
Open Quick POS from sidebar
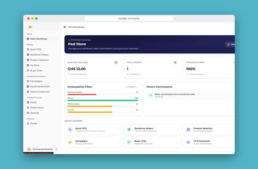pos(42,49)
